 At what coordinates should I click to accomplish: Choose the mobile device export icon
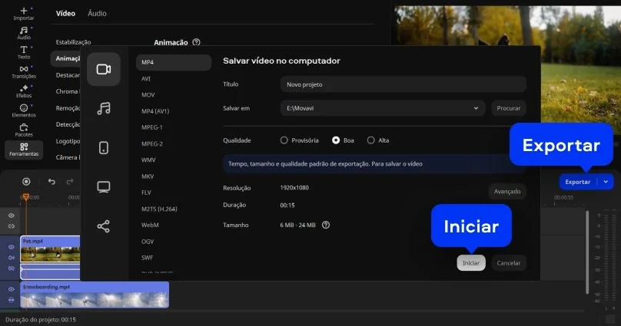(x=104, y=147)
